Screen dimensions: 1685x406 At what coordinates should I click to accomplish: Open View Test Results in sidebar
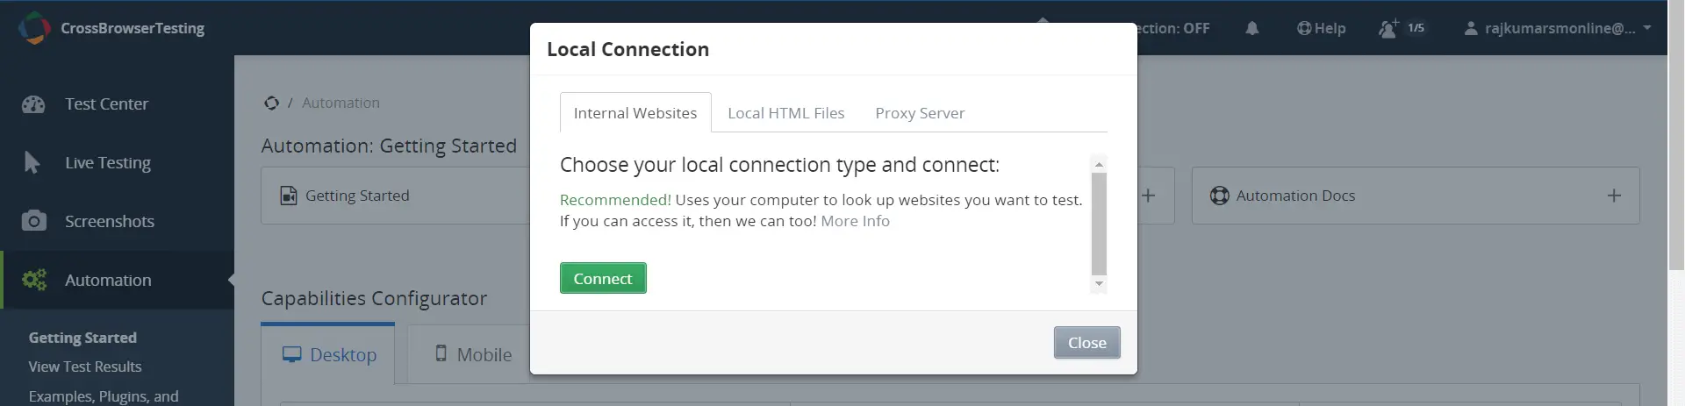[85, 367]
